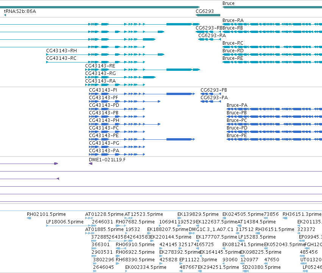Select EST EK278392.5prime
The height and width of the screenshot is (273, 322).
click(180, 253)
